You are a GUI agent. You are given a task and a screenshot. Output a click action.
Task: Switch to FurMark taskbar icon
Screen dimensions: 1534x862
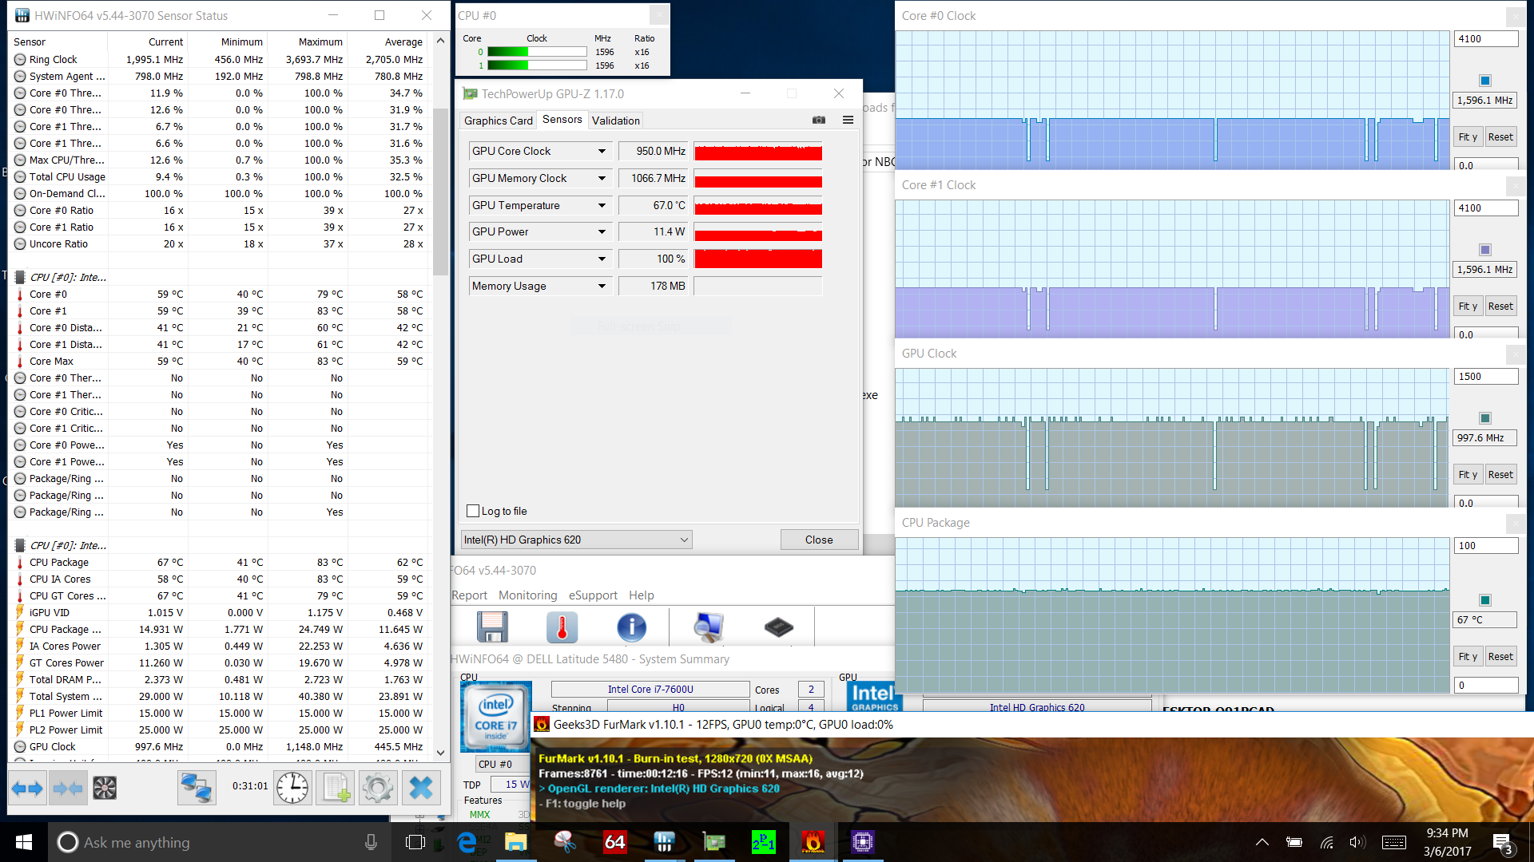(813, 842)
